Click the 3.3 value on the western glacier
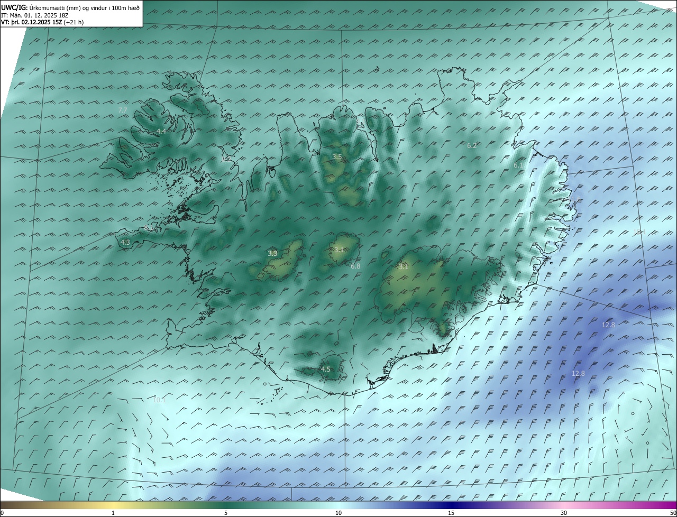The image size is (677, 517). [x=273, y=253]
